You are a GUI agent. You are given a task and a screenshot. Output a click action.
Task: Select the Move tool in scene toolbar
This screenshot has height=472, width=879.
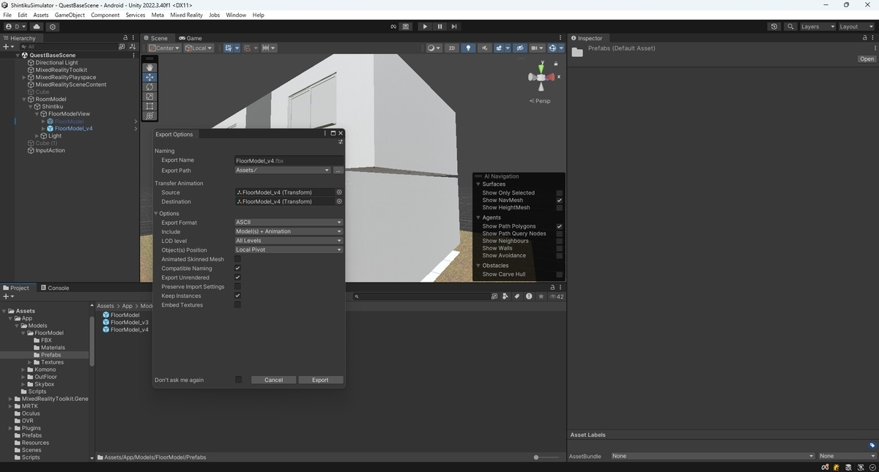pyautogui.click(x=149, y=77)
